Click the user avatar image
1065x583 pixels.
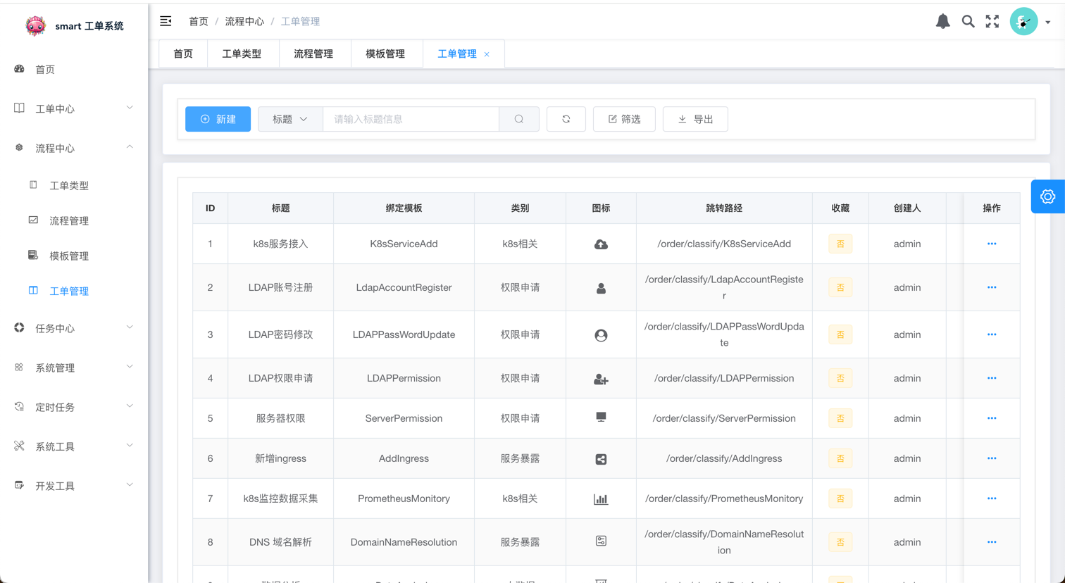pos(1023,21)
